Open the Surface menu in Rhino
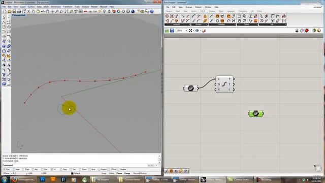This screenshot has width=325, height=183. coord(31,7)
